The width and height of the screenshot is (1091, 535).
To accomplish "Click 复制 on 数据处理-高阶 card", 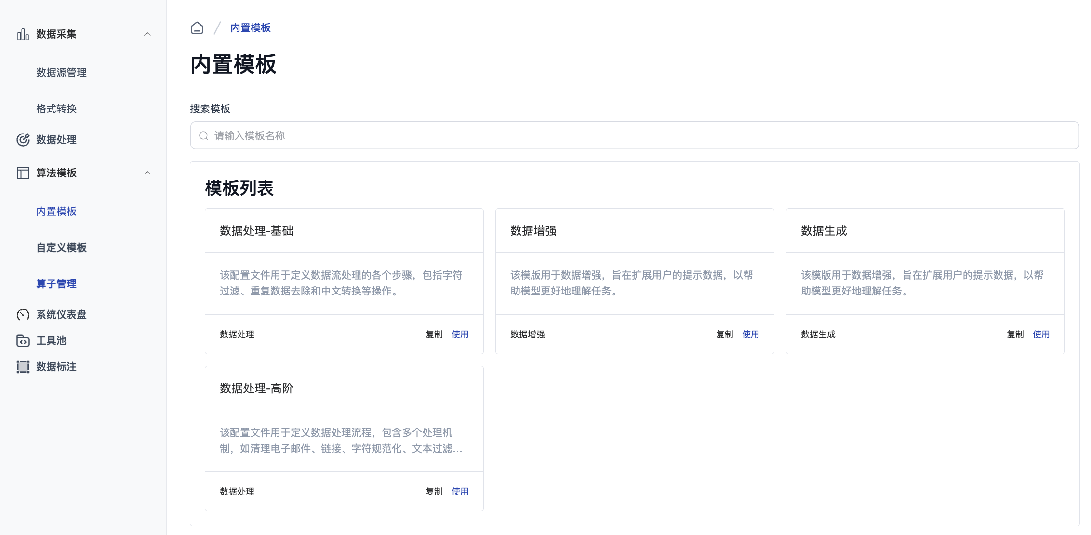I will (434, 492).
